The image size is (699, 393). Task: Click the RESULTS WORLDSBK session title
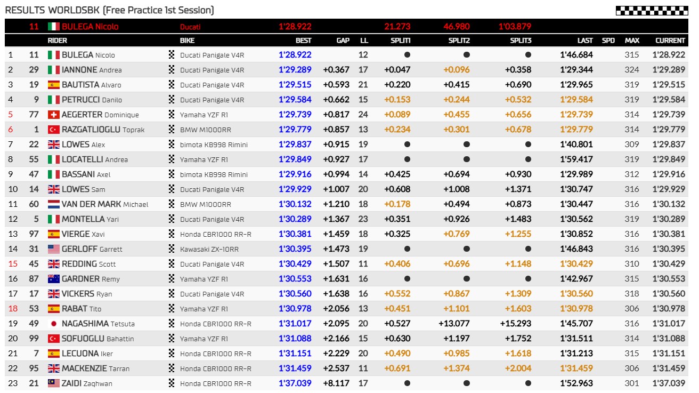(x=110, y=10)
